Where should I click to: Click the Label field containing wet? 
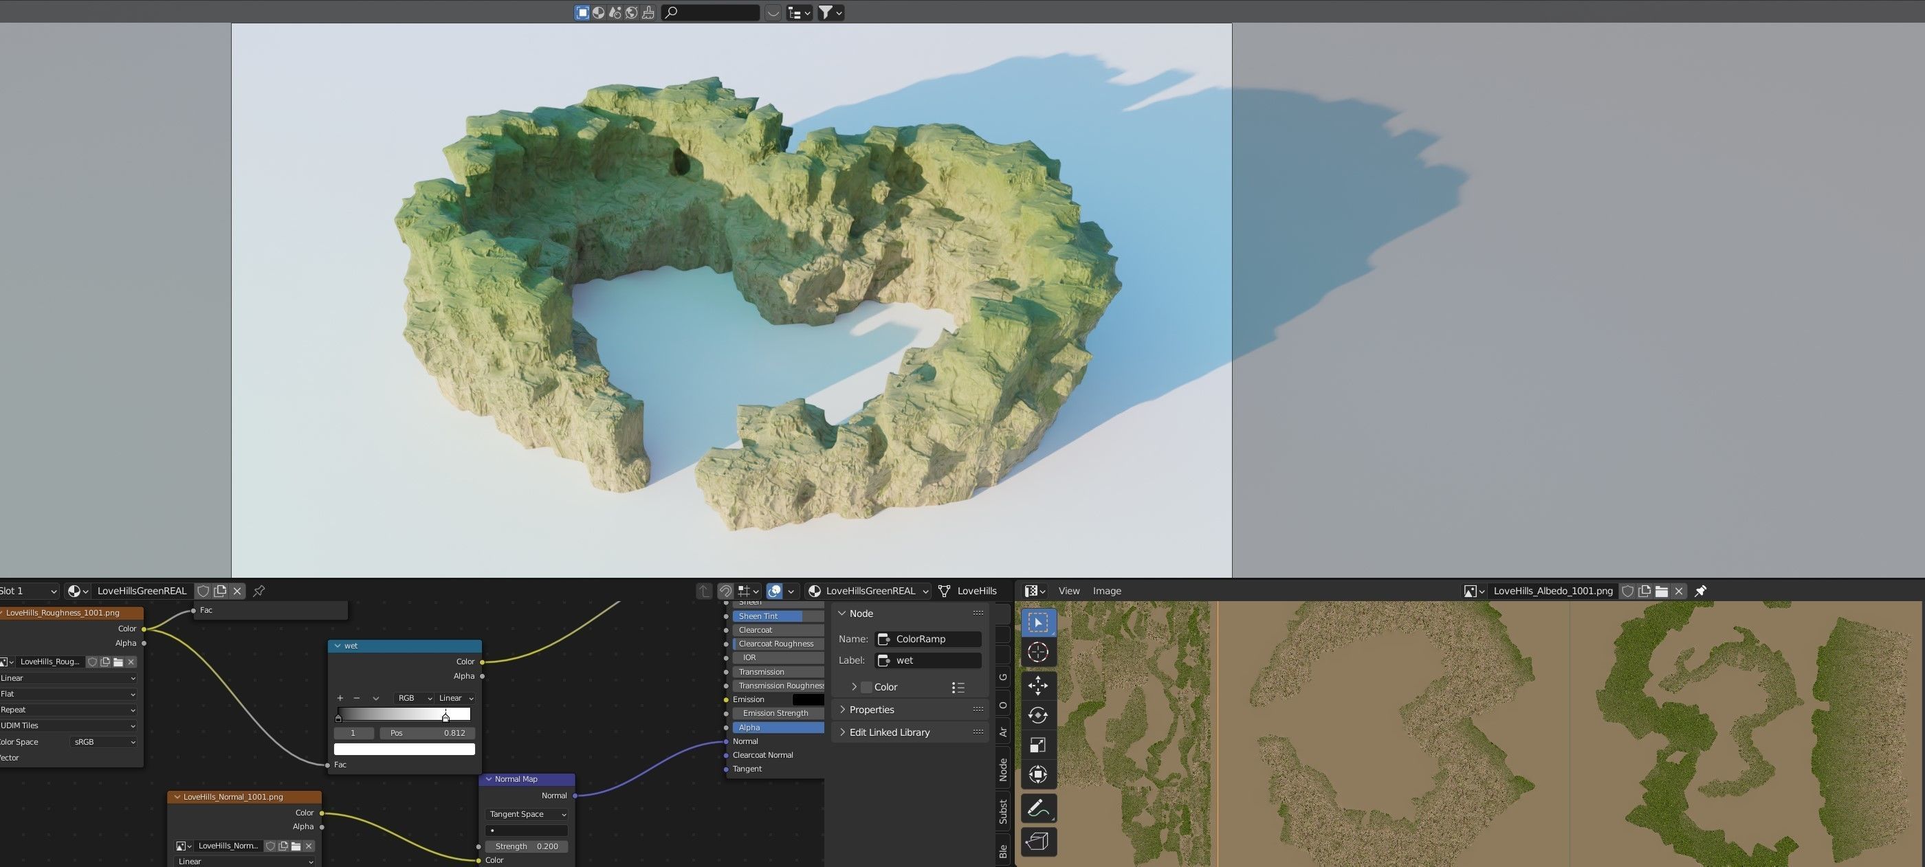point(928,661)
